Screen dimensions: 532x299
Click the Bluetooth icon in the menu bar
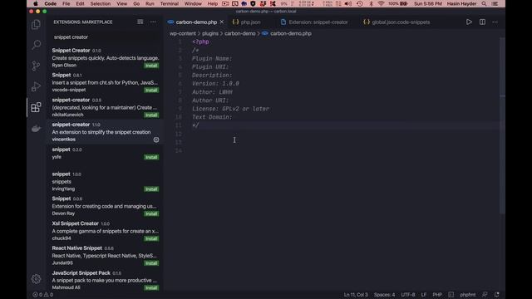371,3
